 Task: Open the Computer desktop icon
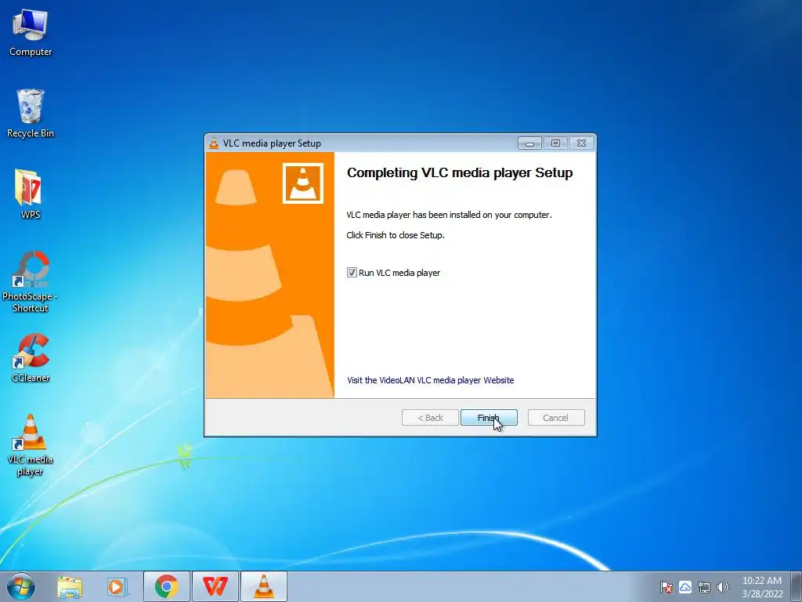[x=31, y=32]
